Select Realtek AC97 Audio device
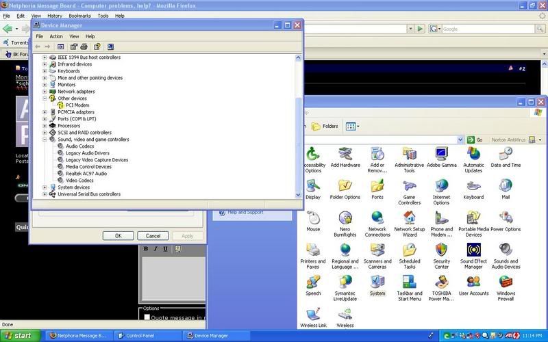Image resolution: width=548 pixels, height=342 pixels. click(x=86, y=174)
